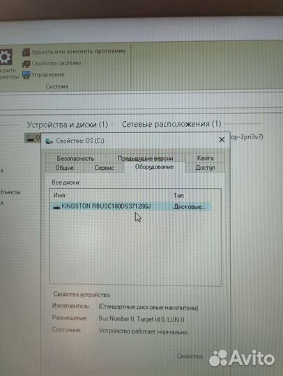Open settings via the gear icon

coord(5,57)
